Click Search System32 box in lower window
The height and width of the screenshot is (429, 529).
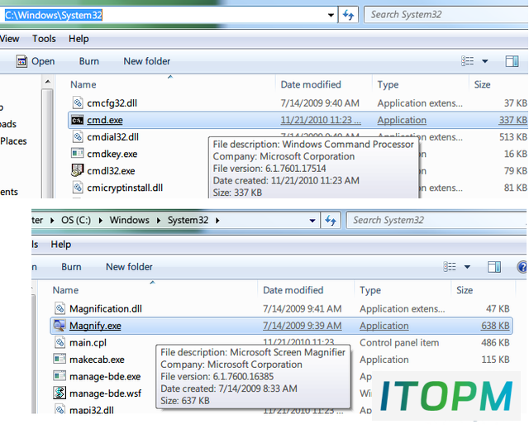pyautogui.click(x=436, y=220)
